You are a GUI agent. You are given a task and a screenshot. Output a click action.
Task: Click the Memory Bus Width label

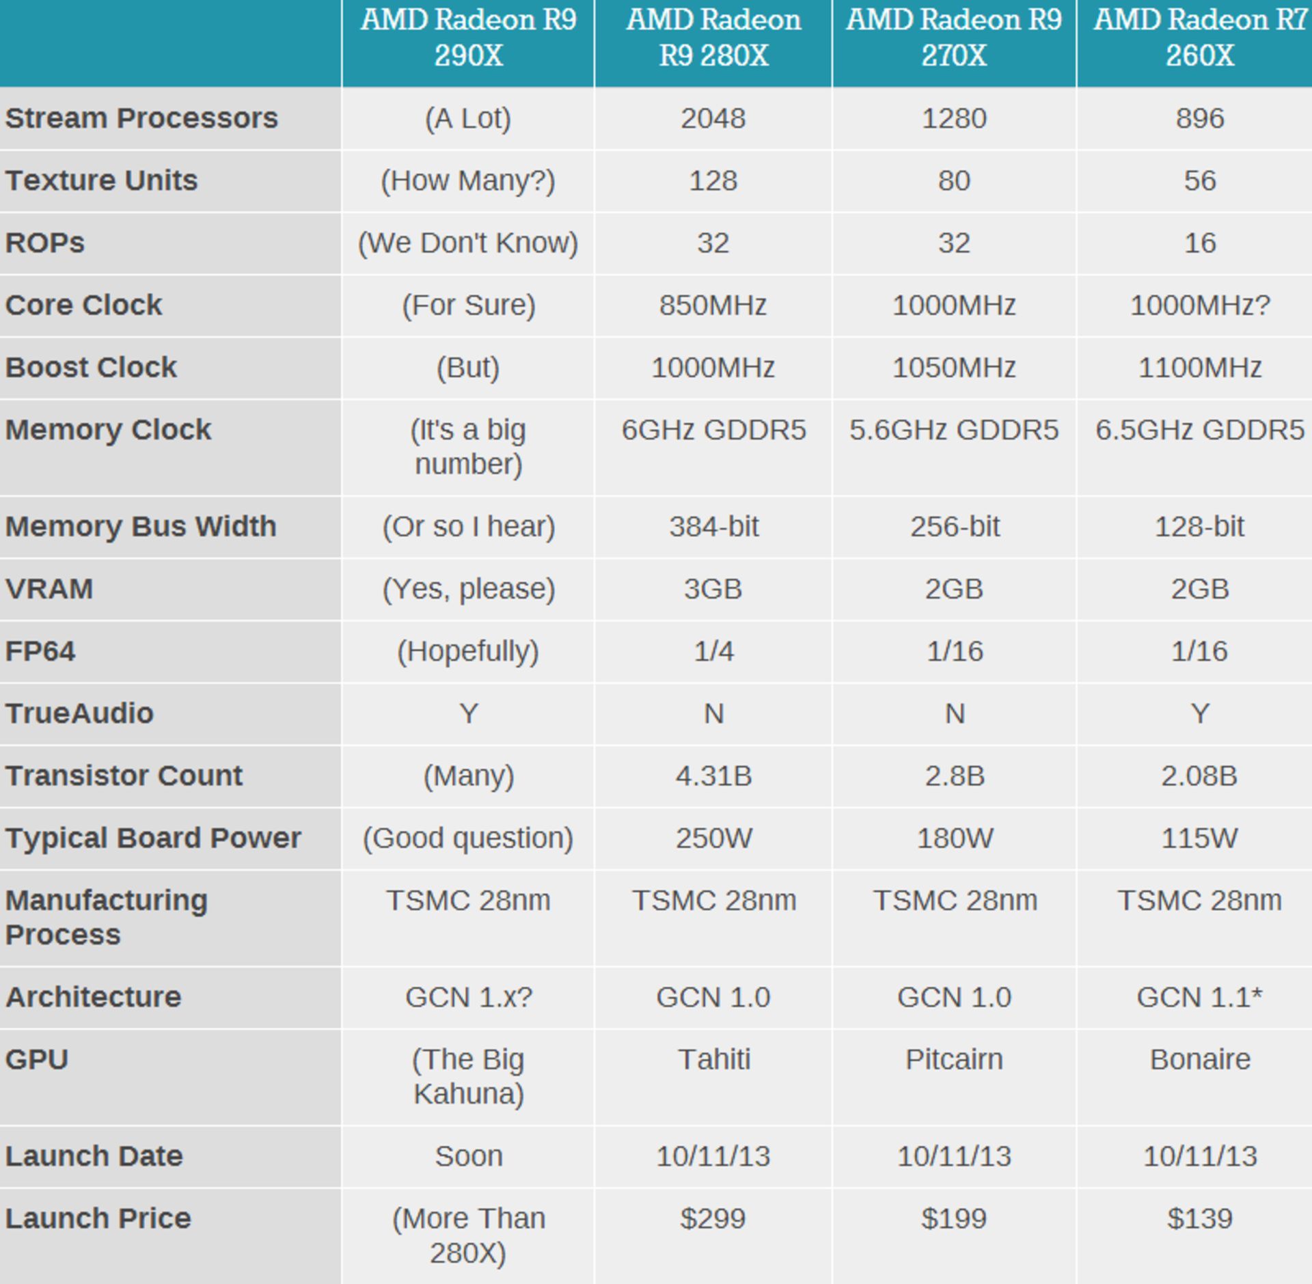141,527
